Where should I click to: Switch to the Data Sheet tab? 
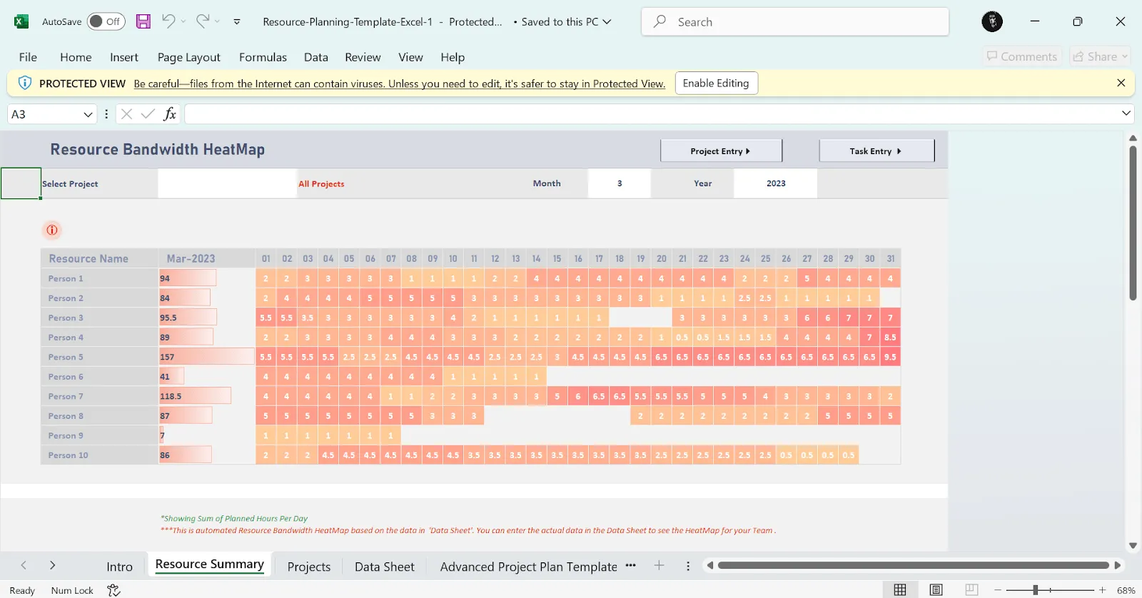point(384,567)
